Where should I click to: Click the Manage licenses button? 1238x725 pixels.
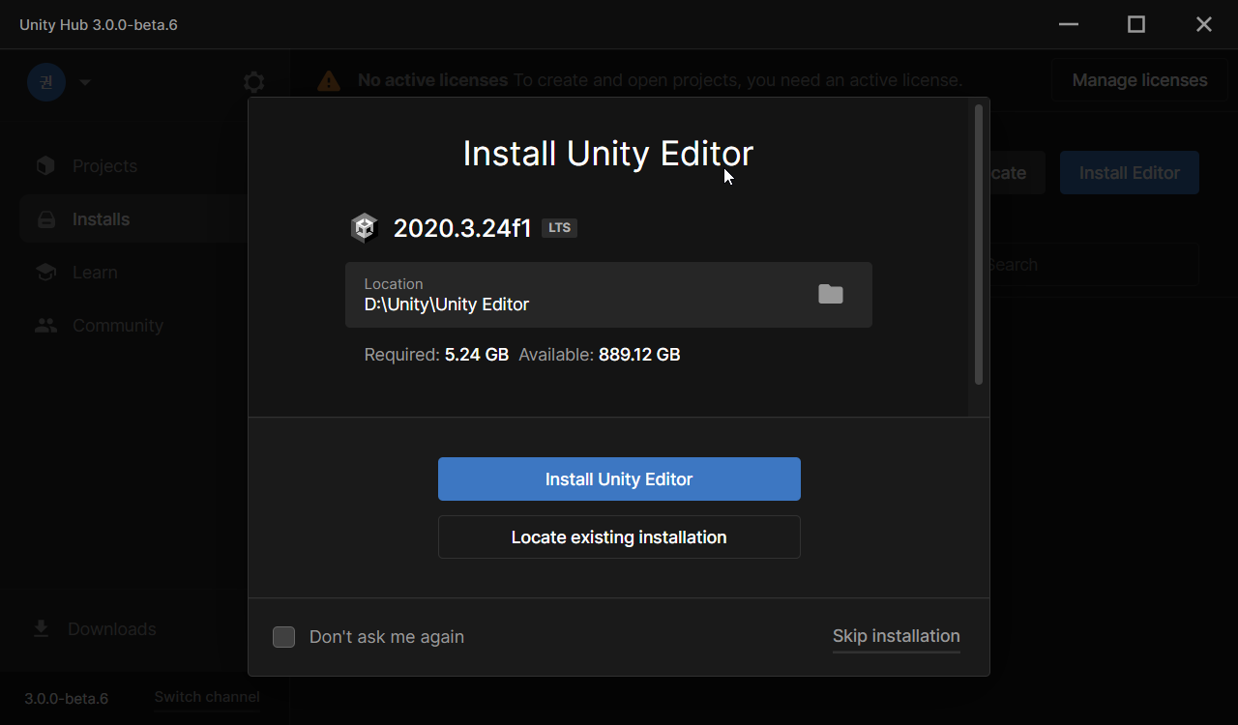pos(1139,80)
